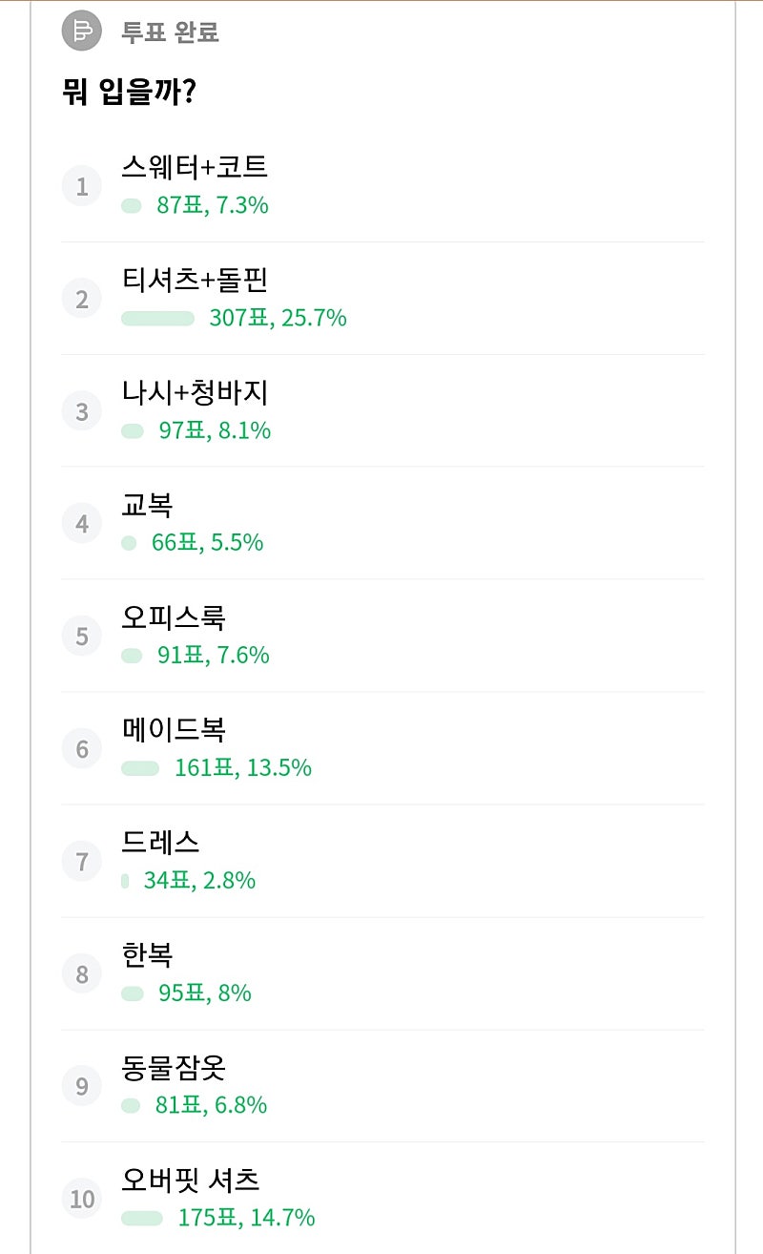Click the 동물잠옷 option label
Screen dimensions: 763x1254
(174, 1068)
